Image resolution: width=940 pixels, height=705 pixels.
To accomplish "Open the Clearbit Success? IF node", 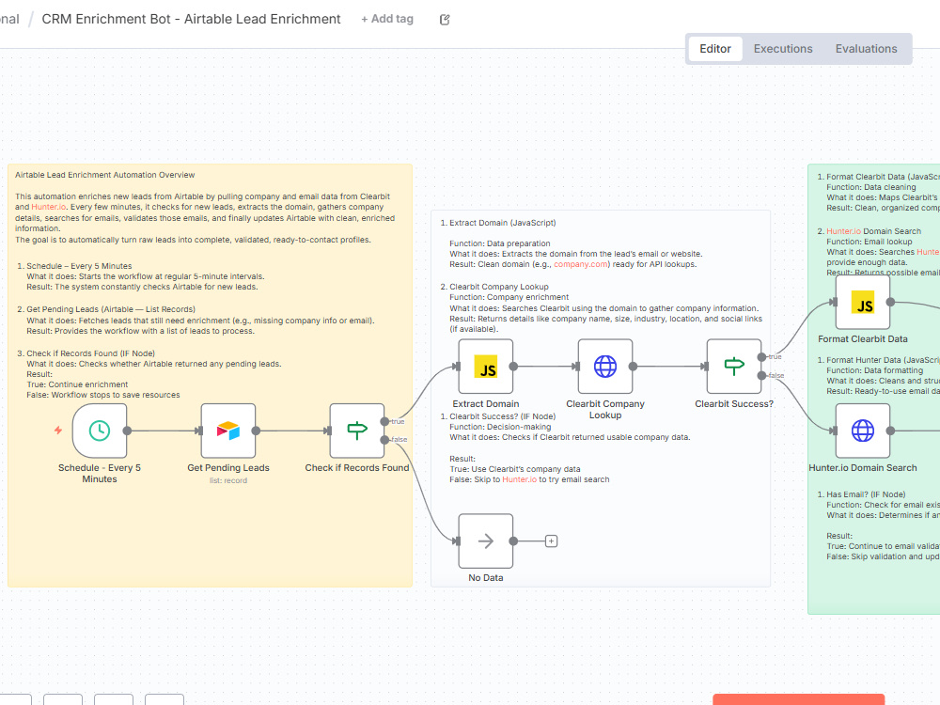I will pyautogui.click(x=734, y=367).
